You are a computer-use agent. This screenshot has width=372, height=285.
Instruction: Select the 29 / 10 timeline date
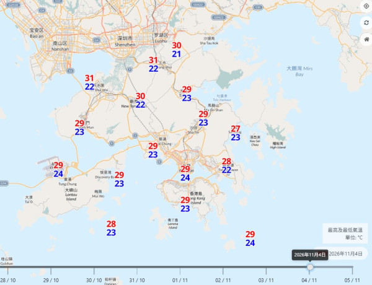(x=51, y=280)
